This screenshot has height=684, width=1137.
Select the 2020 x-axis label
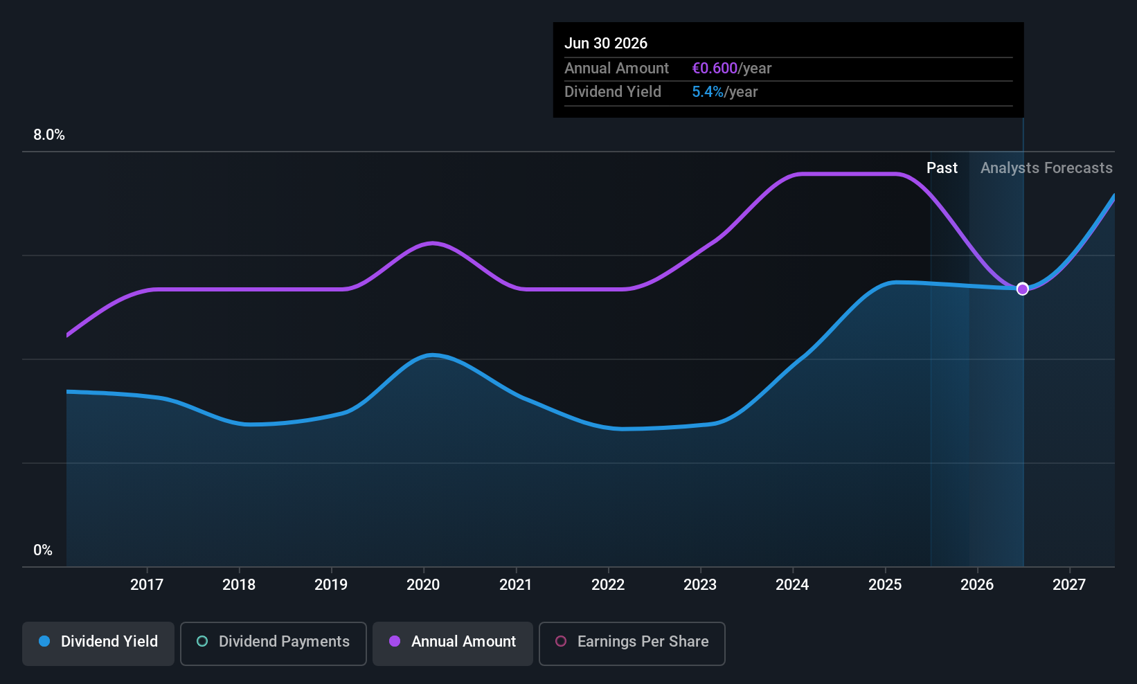coord(423,585)
